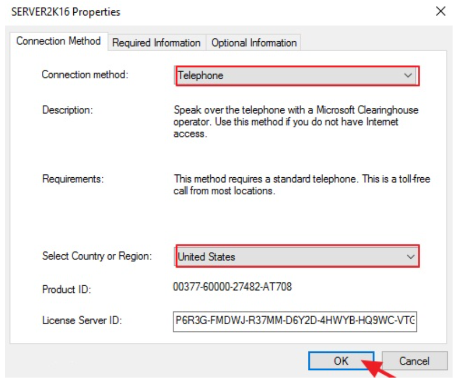The width and height of the screenshot is (457, 382).
Task: Click the Product ID value 00377-60000-27482-AT708
Action: (x=232, y=287)
